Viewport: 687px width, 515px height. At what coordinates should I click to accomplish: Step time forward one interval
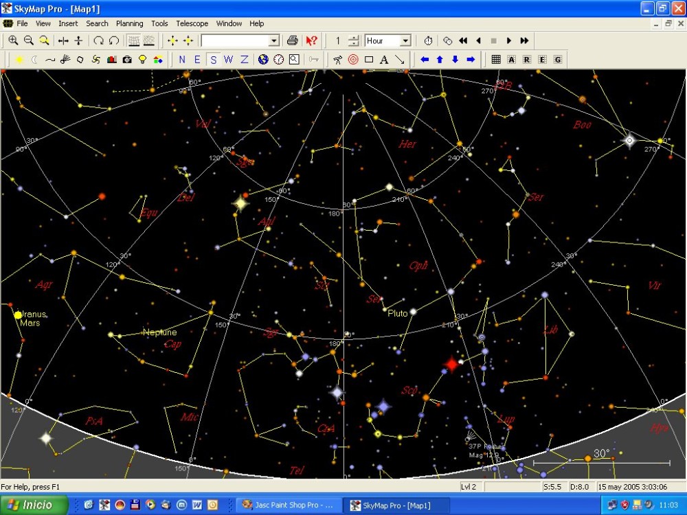(x=509, y=41)
